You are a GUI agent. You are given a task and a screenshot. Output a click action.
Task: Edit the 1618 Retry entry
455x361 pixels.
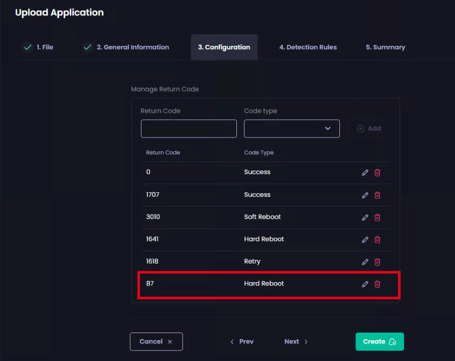tap(365, 262)
